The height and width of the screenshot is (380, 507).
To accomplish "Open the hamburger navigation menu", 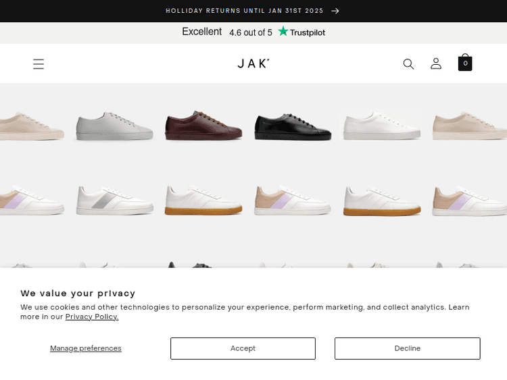I will (x=39, y=64).
